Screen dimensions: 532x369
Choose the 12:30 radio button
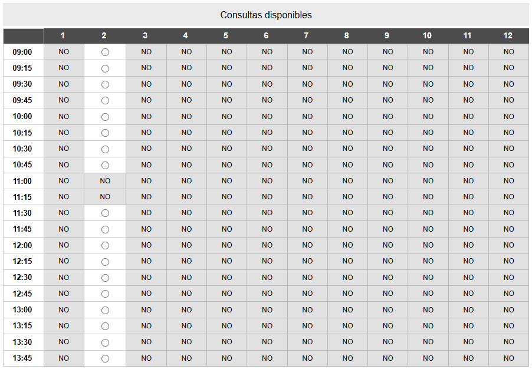pos(105,278)
